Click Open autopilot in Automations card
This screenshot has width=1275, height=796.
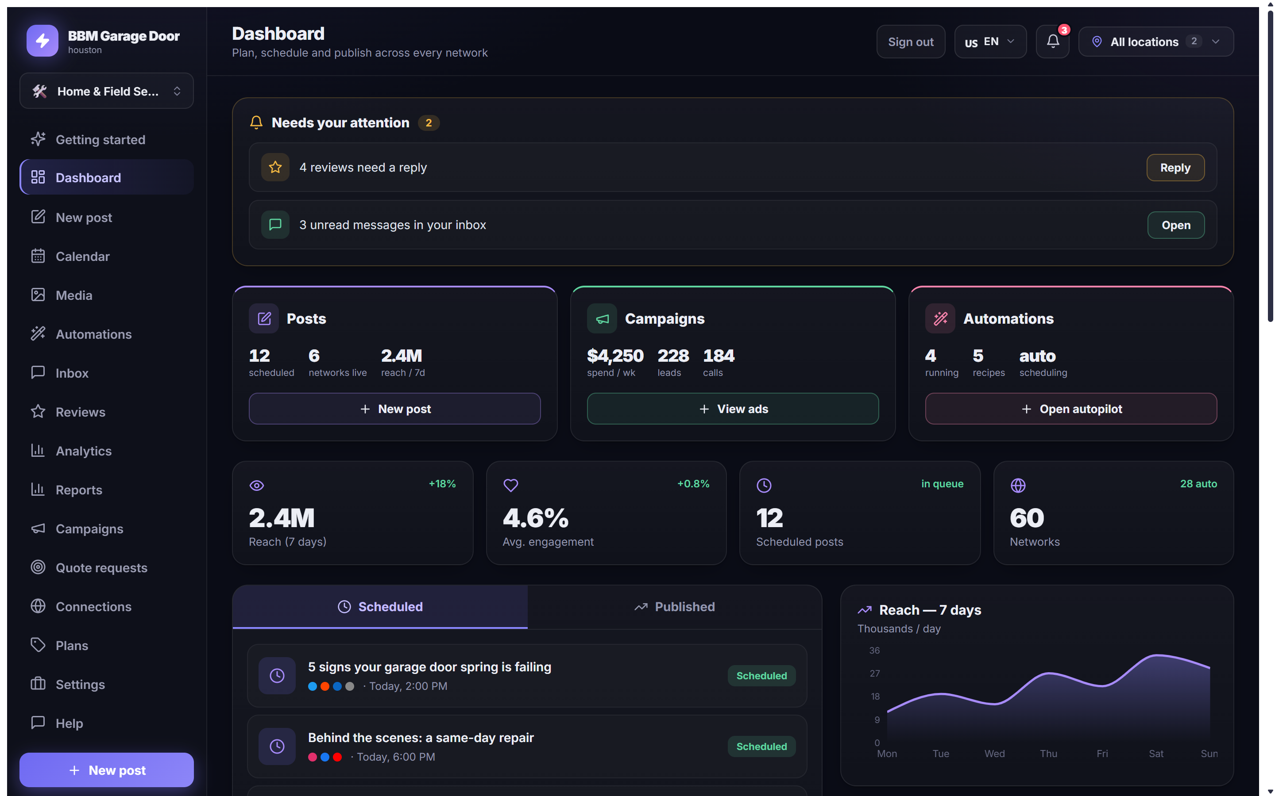click(x=1070, y=409)
